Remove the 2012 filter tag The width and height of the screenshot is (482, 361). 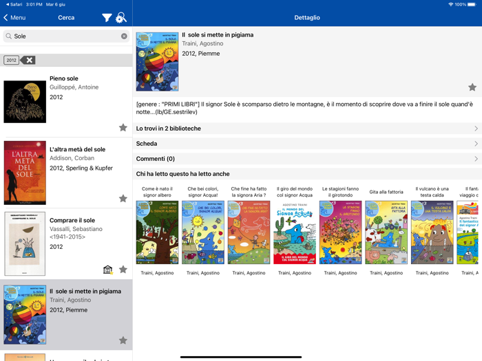pyautogui.click(x=29, y=61)
